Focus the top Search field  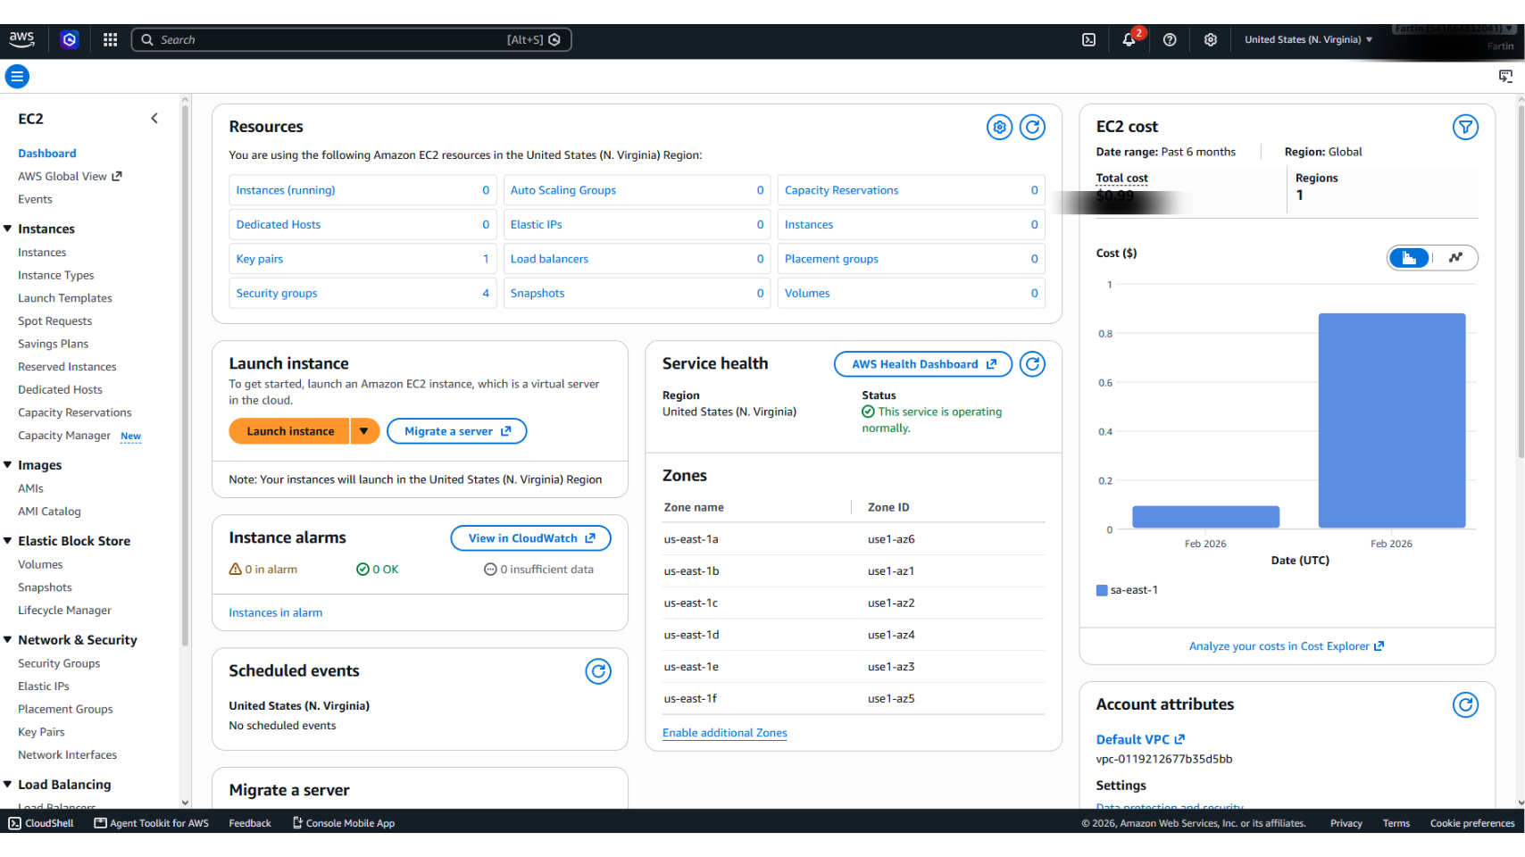pos(351,39)
